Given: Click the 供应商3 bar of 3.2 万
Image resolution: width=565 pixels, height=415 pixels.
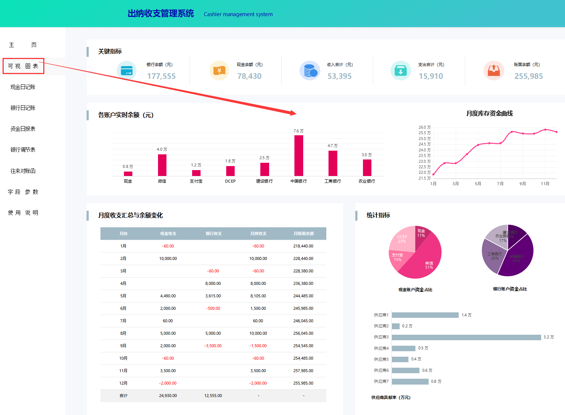Looking at the screenshot, I should coord(466,337).
